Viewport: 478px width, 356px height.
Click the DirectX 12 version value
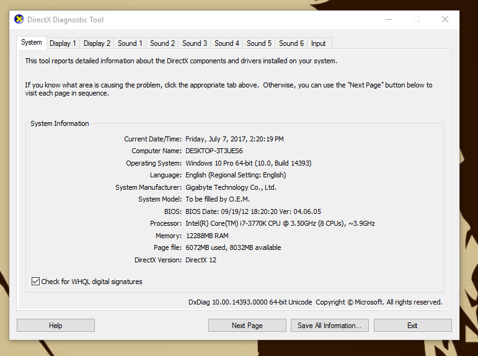coord(201,260)
